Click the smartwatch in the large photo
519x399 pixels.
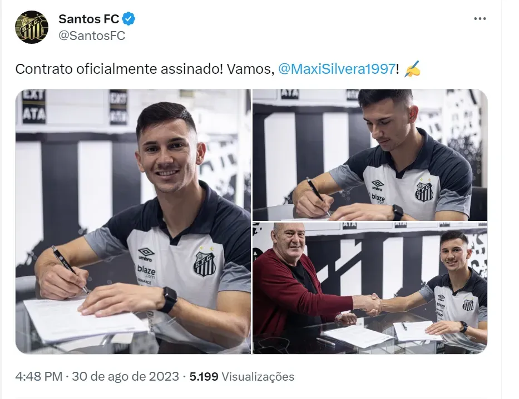[167, 299]
